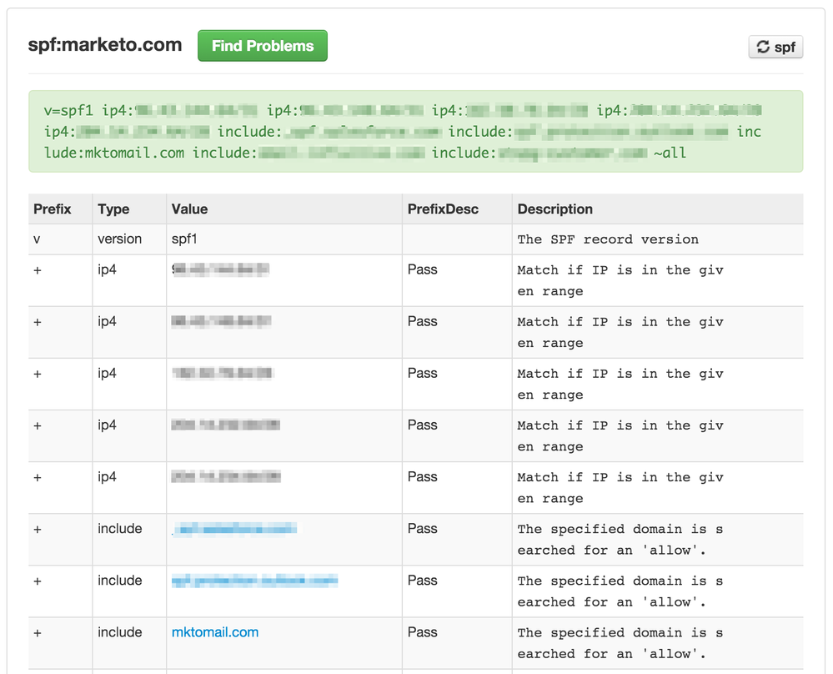The image size is (833, 674).
Task: Click the "v" cell in the Prefix column
Action: click(37, 239)
